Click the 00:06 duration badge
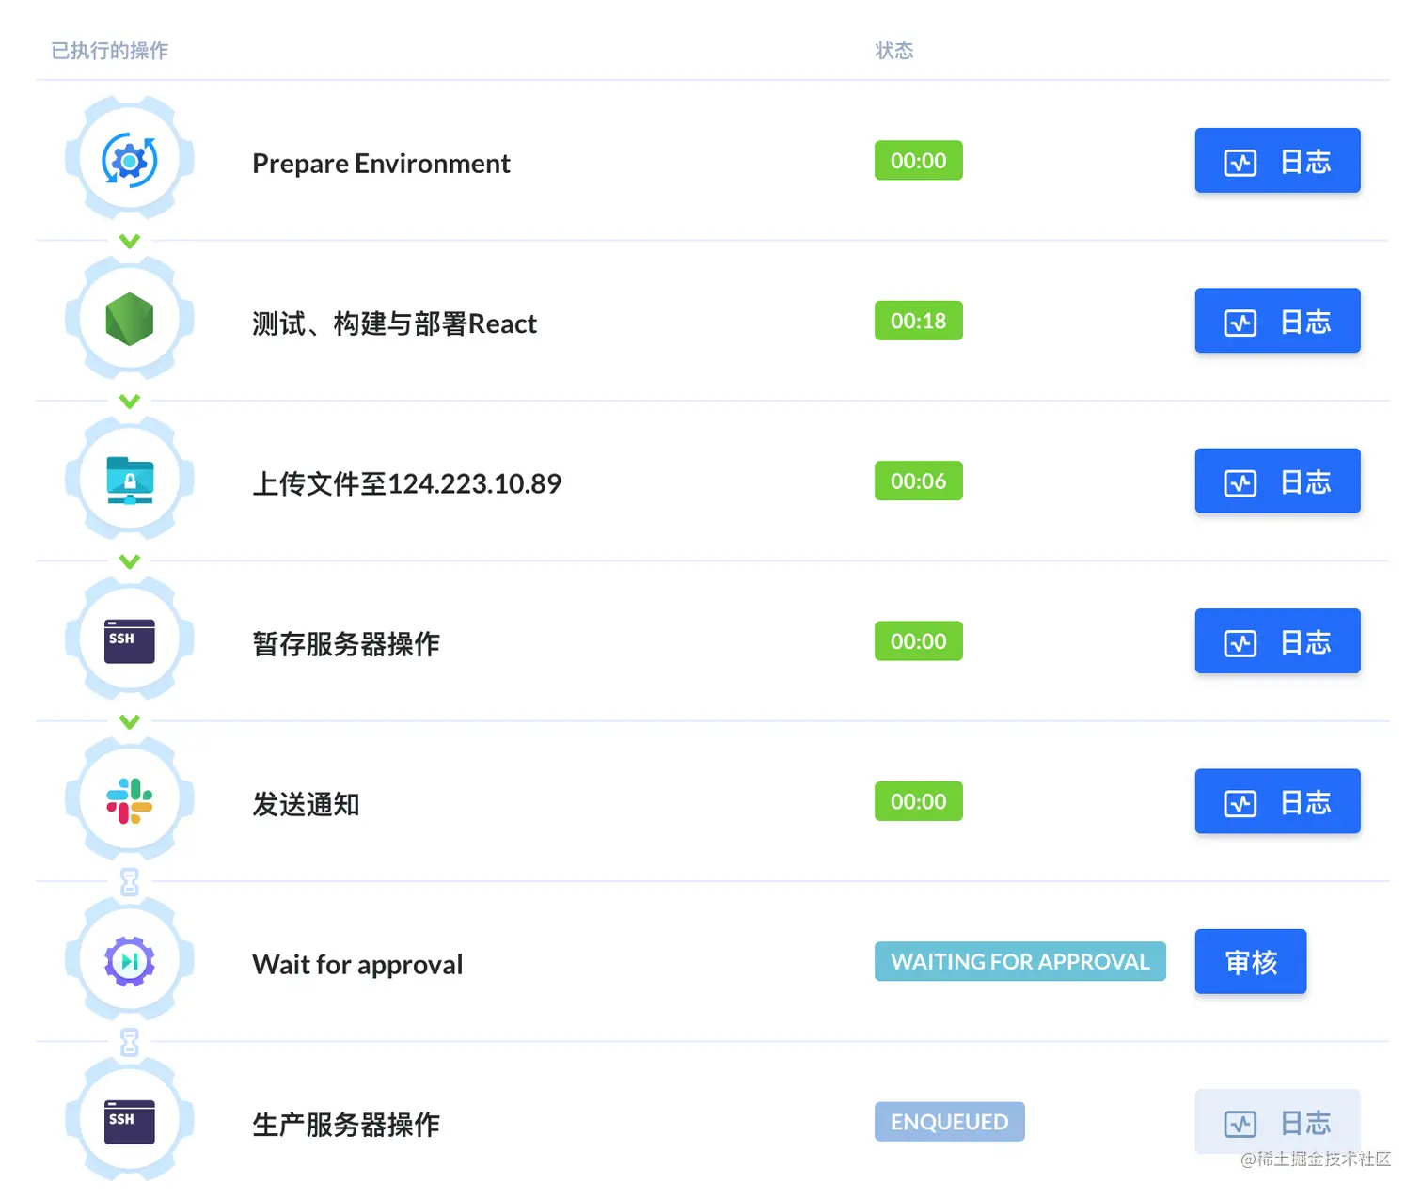Screen dimensions: 1422x1199 (919, 481)
